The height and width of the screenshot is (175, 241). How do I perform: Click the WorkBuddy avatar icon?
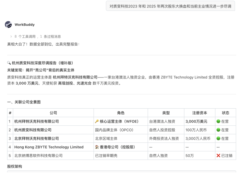[x=8, y=25]
